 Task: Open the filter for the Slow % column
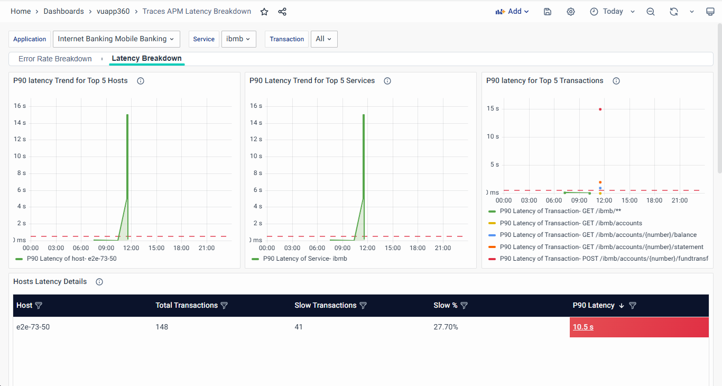464,306
